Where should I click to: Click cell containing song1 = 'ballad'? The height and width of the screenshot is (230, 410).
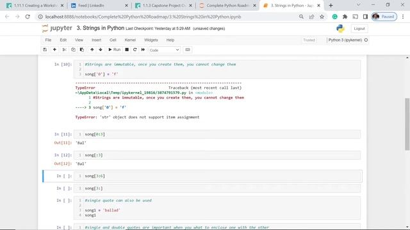click(x=217, y=208)
